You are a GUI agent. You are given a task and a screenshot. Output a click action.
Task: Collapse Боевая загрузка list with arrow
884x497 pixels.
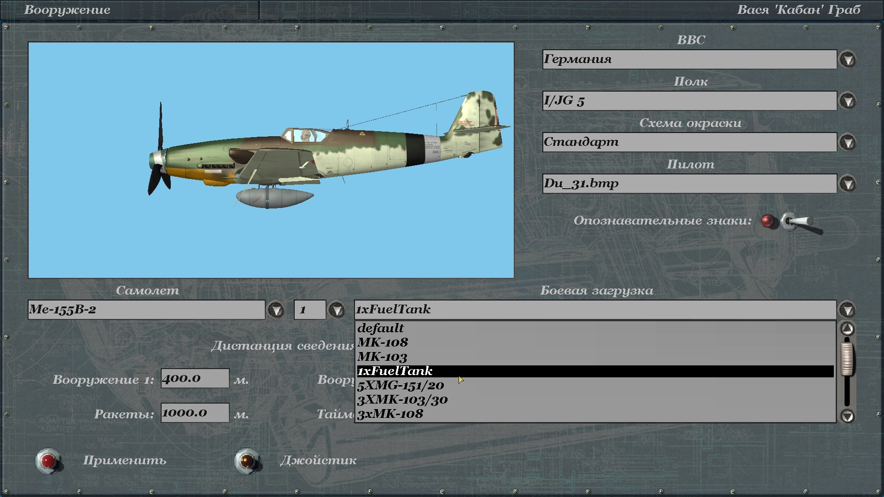tap(848, 310)
